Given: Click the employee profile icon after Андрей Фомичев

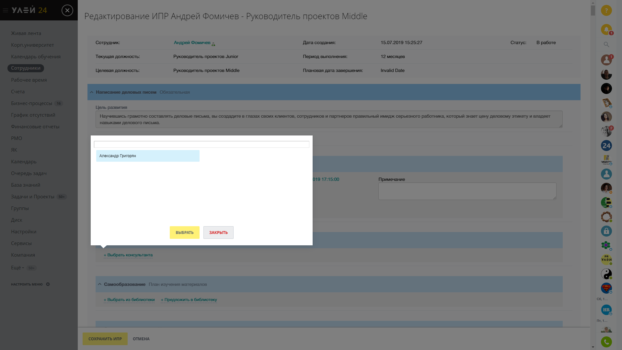Looking at the screenshot, I should coord(213,44).
